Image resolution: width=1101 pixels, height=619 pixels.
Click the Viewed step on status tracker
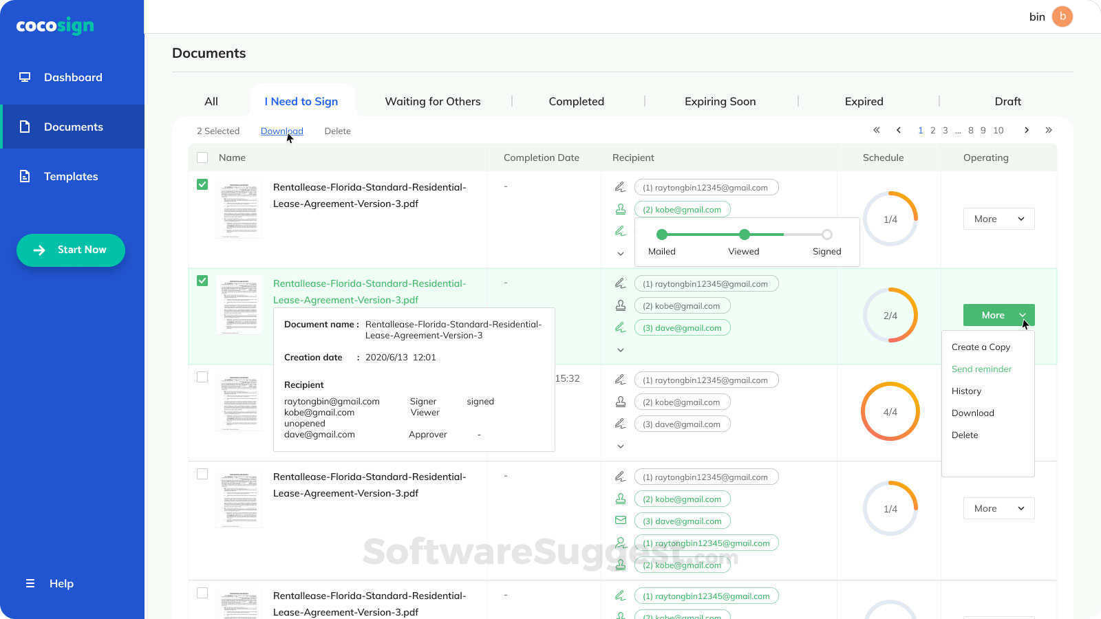744,235
